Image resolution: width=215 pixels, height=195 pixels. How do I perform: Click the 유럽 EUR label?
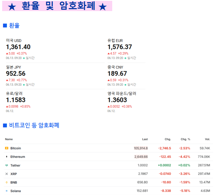(x=115, y=41)
